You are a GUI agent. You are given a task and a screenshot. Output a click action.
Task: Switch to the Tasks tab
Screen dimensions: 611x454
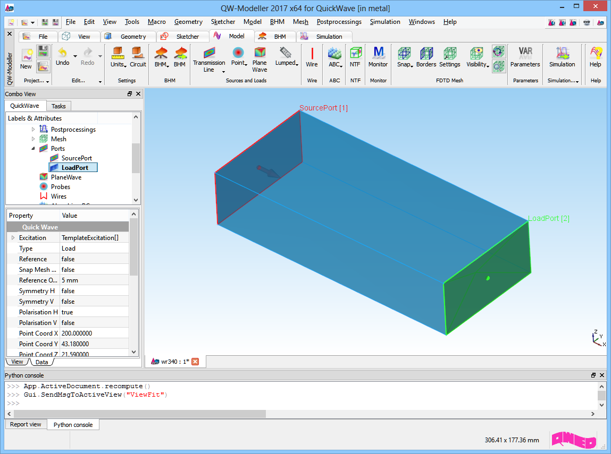click(58, 106)
